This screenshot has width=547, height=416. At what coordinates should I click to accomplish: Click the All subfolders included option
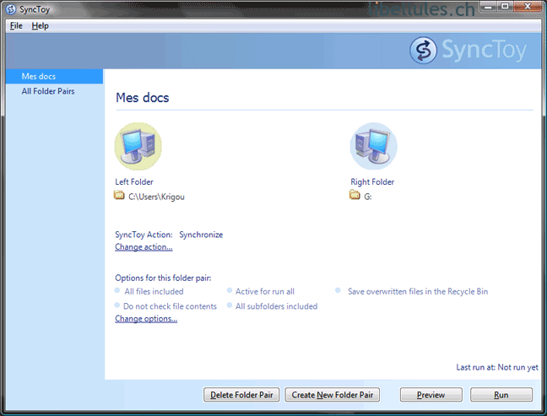point(276,306)
